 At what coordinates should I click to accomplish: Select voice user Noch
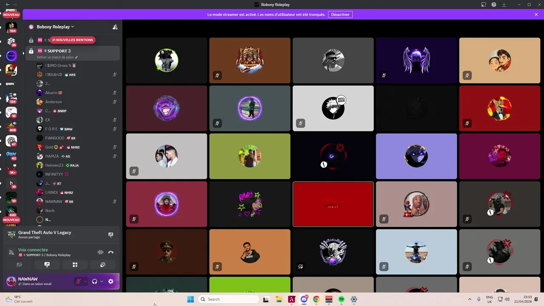point(76,210)
